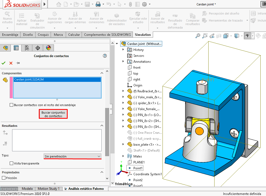266x196 pixels.
Task: Click Percepción del diseño button
Action: 221,13
